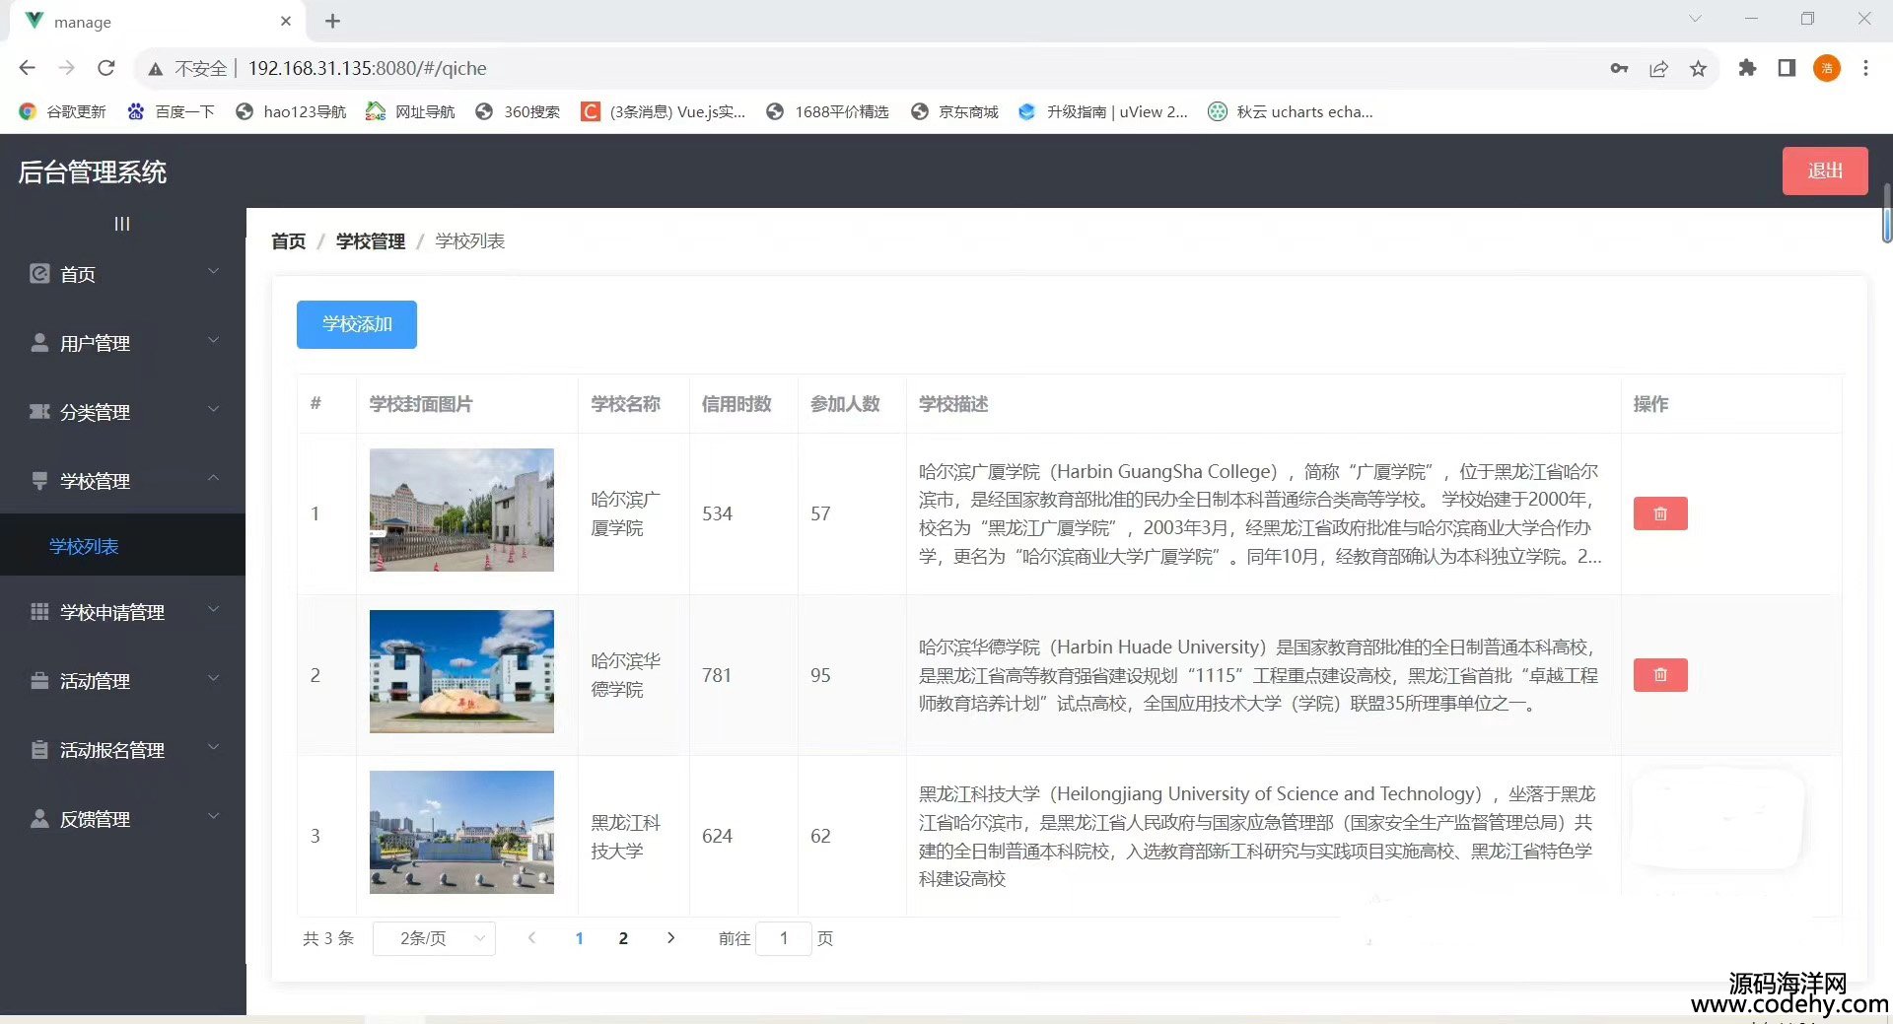Viewport: 1893px width, 1024px height.
Task: Open the tab search dropdown arrow
Action: (1695, 19)
